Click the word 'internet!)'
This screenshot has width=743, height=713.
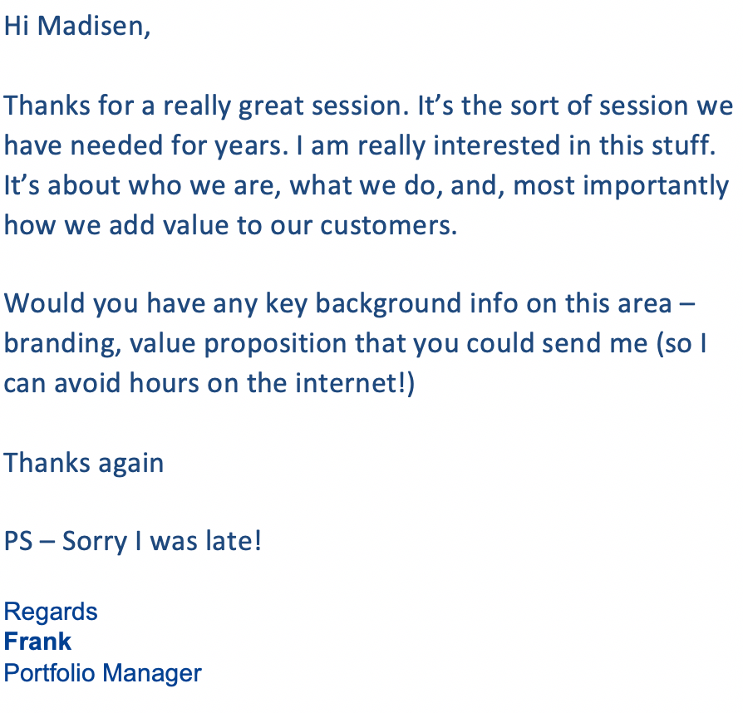(x=354, y=383)
